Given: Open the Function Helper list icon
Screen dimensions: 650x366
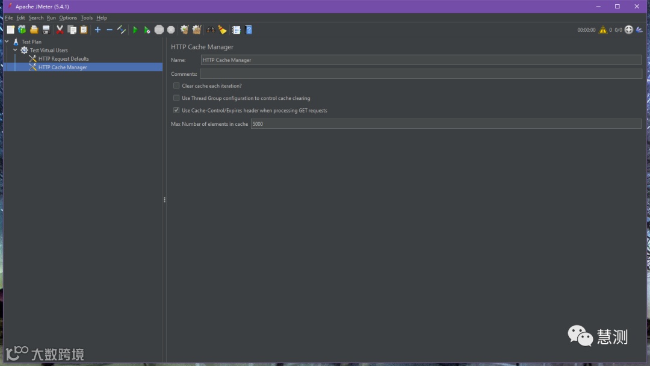Looking at the screenshot, I should coord(237,29).
